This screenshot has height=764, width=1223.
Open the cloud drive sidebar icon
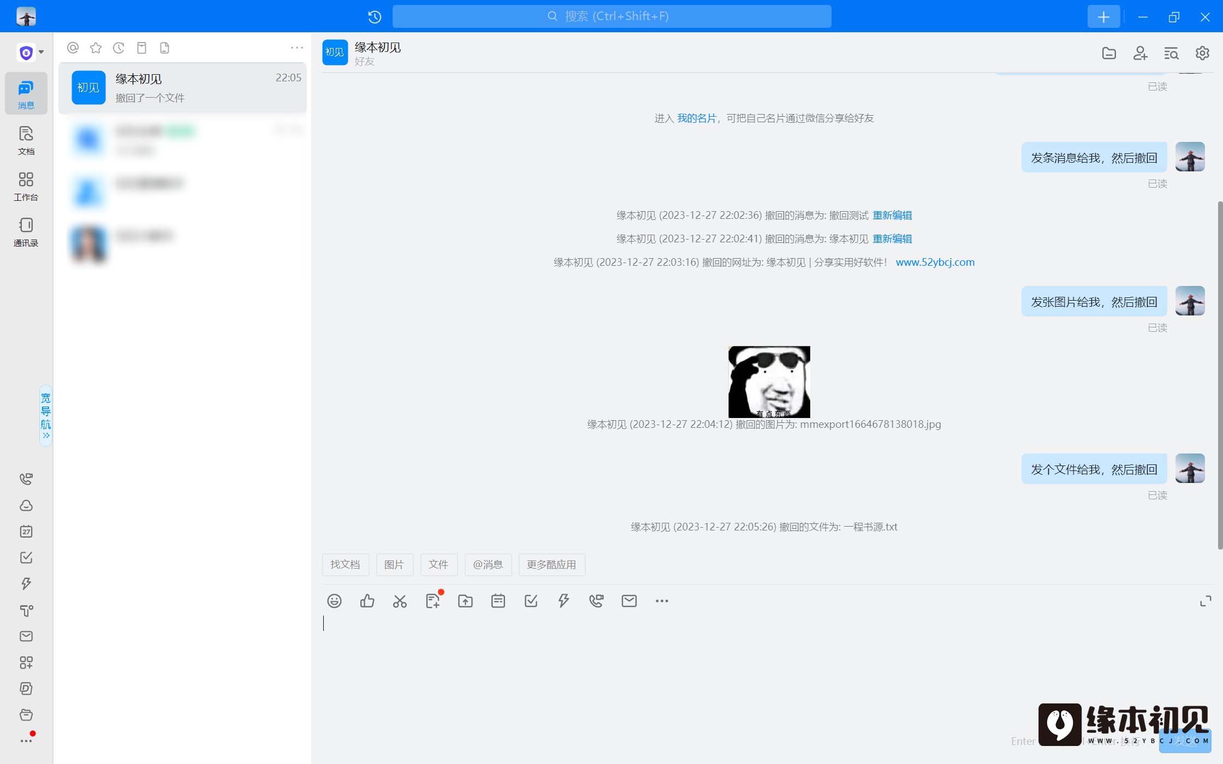(x=26, y=505)
